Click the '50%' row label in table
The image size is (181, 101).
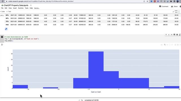click(7, 18)
